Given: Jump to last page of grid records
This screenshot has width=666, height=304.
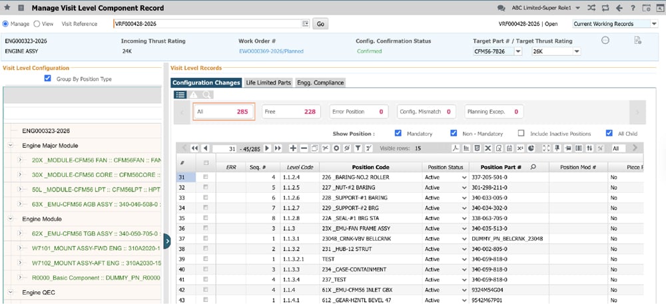Looking at the screenshot, I should (x=278, y=148).
